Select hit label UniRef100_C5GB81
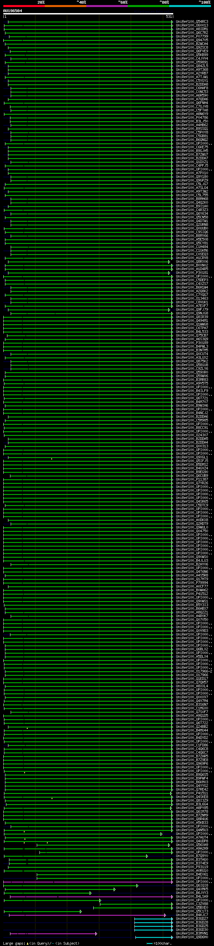The height and width of the screenshot is (946, 214). [192, 136]
